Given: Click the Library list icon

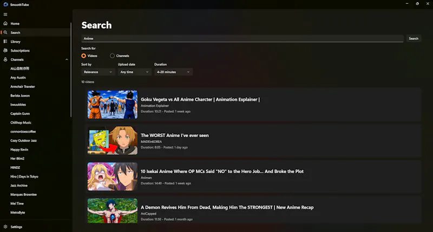Looking at the screenshot, I should click(x=5, y=42).
